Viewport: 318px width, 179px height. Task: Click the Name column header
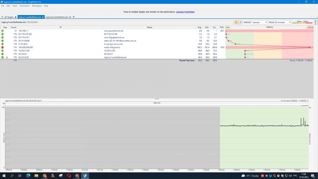click(149, 27)
